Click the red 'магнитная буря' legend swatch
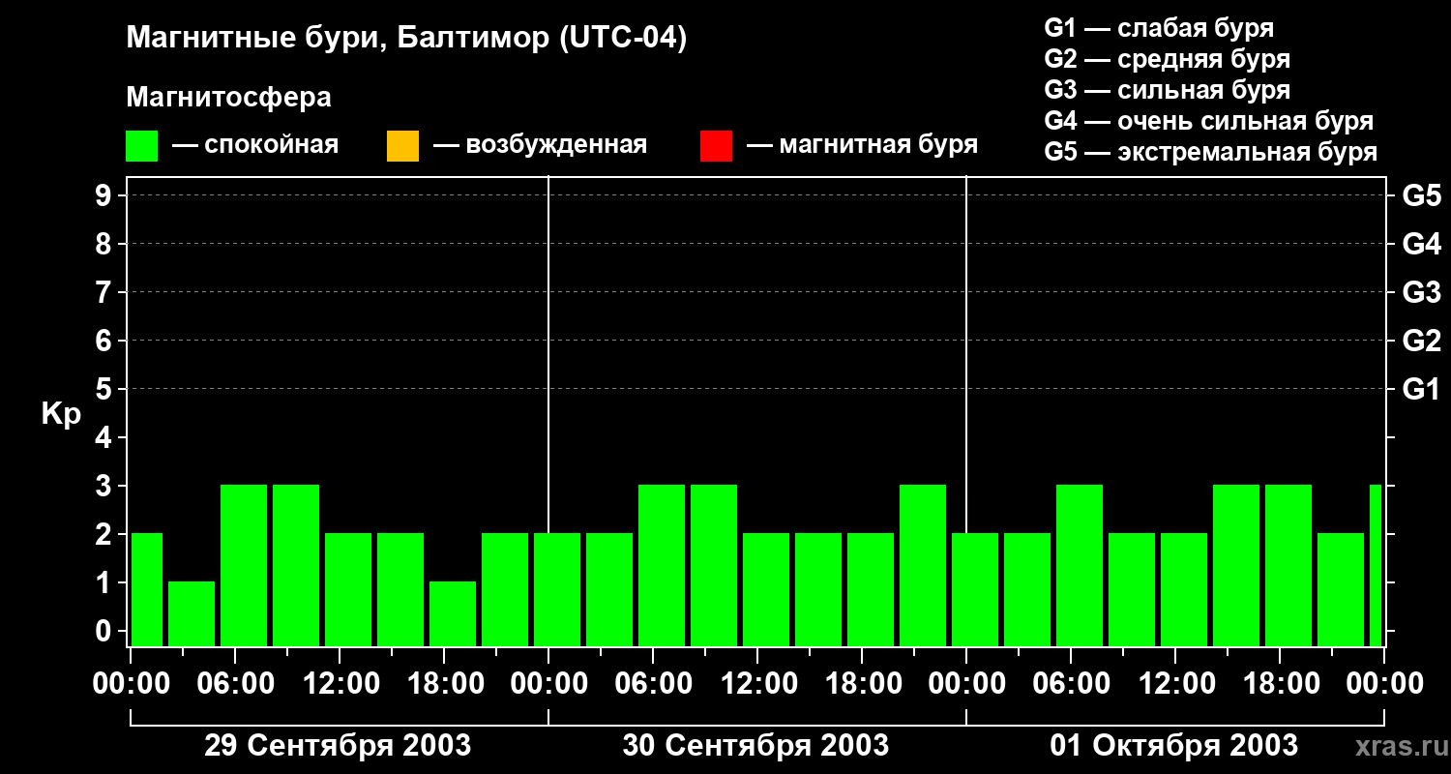The height and width of the screenshot is (774, 1451). click(x=716, y=146)
